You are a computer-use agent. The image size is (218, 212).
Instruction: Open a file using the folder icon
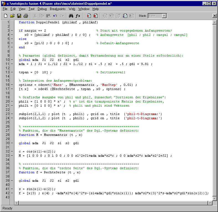click(12, 16)
